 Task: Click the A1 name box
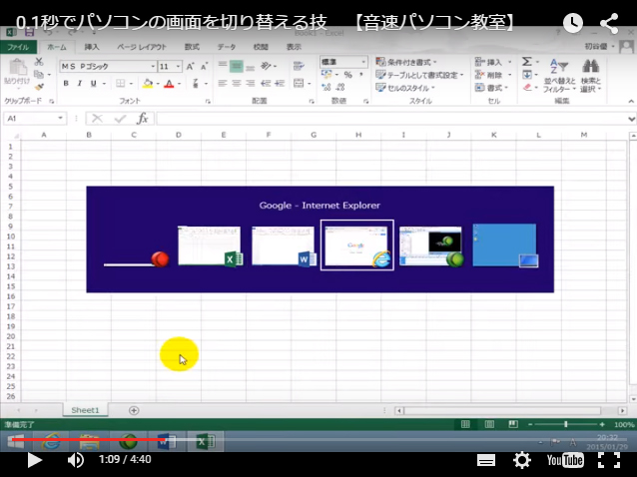point(35,119)
